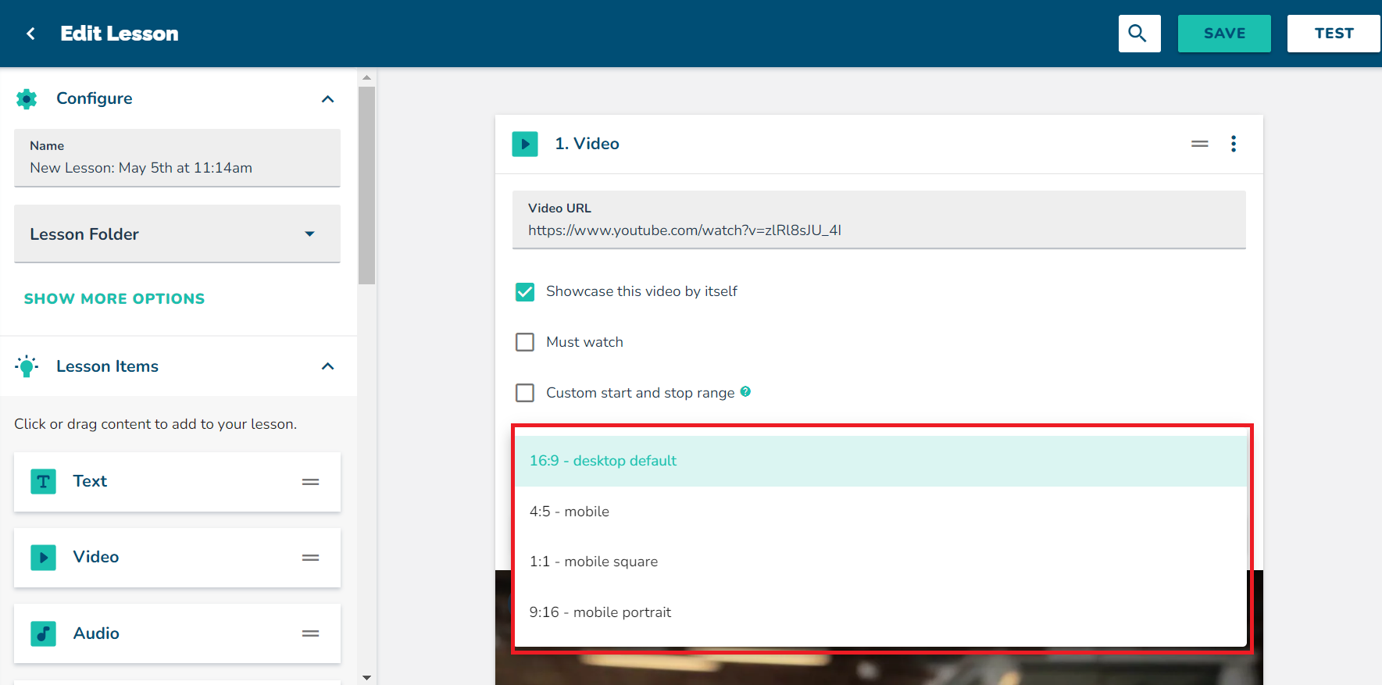1382x685 pixels.
Task: Click SHOW MORE OPTIONS link
Action: pyautogui.click(x=114, y=298)
